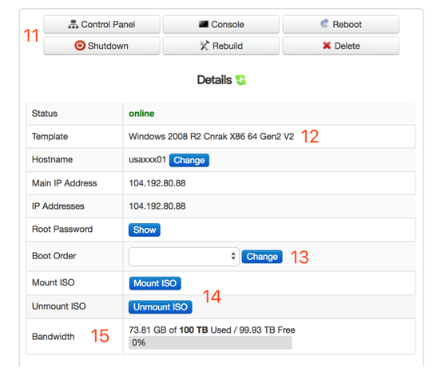Click the black Console screen icon
This screenshot has width=445, height=368.
[x=204, y=24]
